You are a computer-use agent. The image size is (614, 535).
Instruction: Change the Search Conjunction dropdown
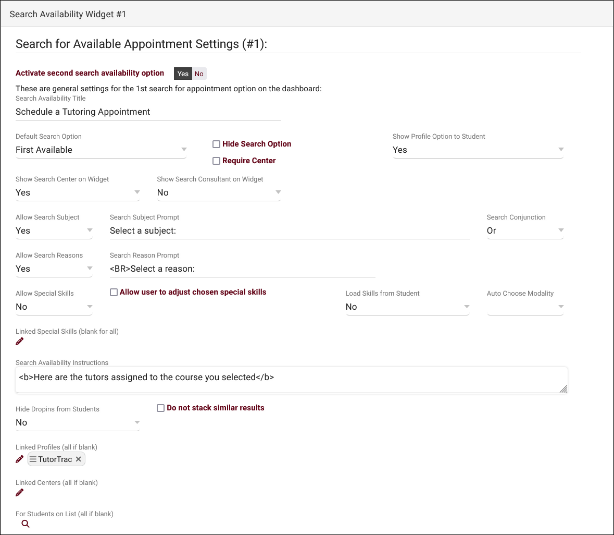point(524,231)
